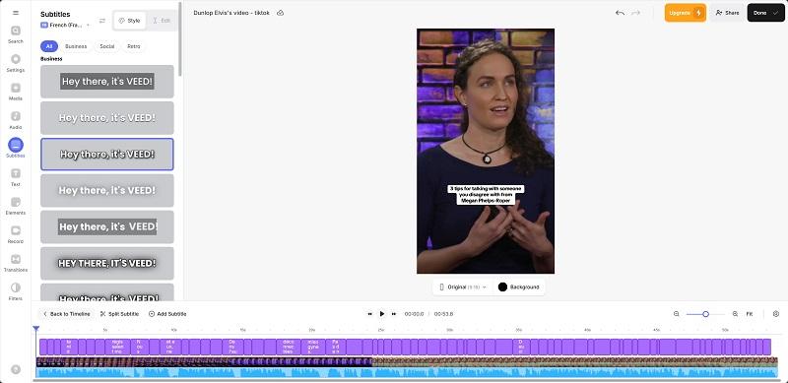Click the cloud save status icon
Viewport: 788px width, 383px height.
pos(281,13)
